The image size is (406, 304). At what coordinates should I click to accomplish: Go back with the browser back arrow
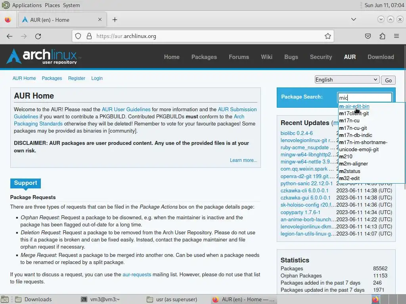[x=10, y=36]
